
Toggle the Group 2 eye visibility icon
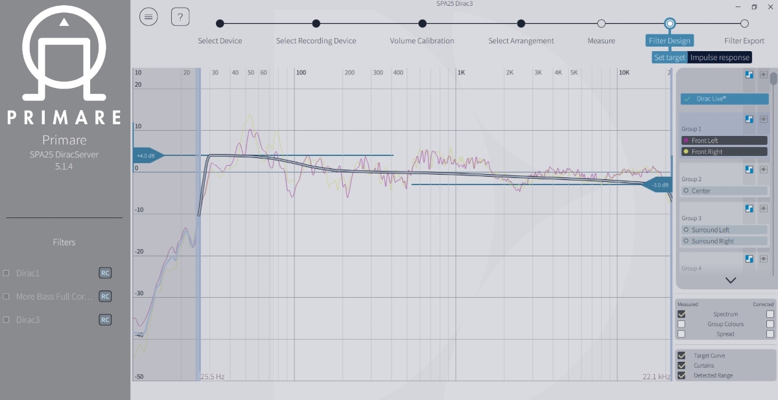764,170
